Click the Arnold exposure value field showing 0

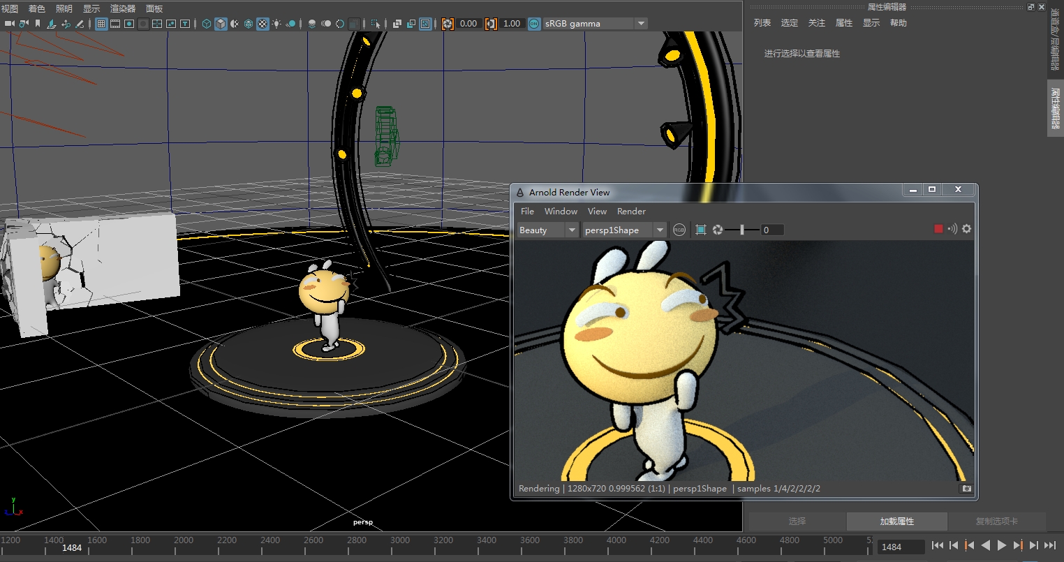click(772, 230)
